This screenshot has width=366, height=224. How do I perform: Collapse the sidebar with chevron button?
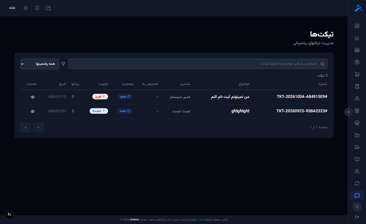pos(348,112)
